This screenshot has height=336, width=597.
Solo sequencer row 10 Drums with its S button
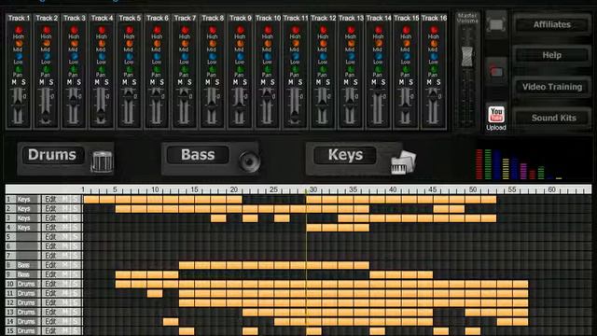tap(75, 284)
